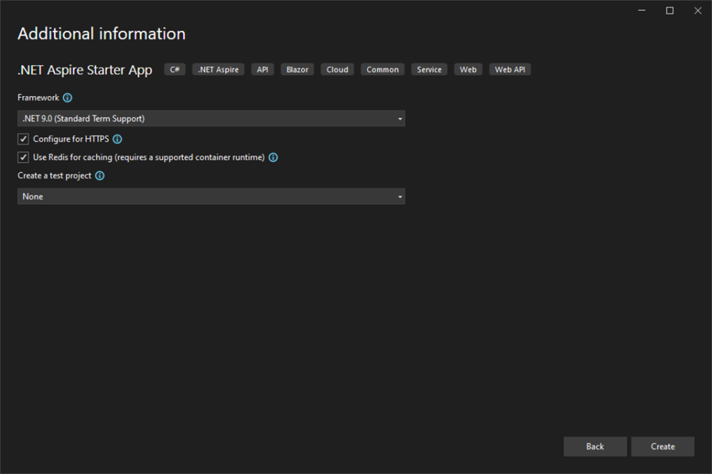Click the Create button
Viewport: 712px width, 474px height.
click(662, 446)
